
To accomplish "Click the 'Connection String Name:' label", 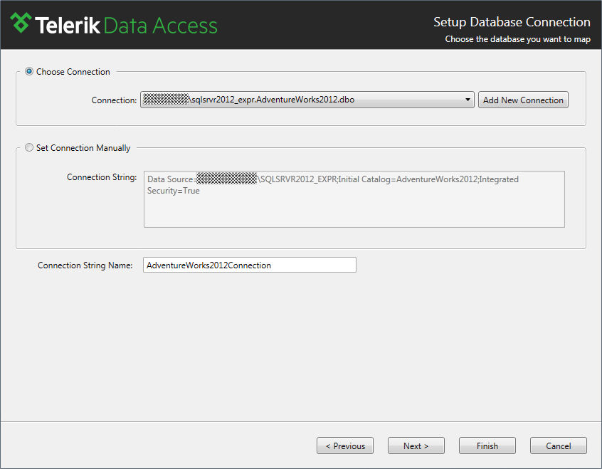I will tap(85, 265).
